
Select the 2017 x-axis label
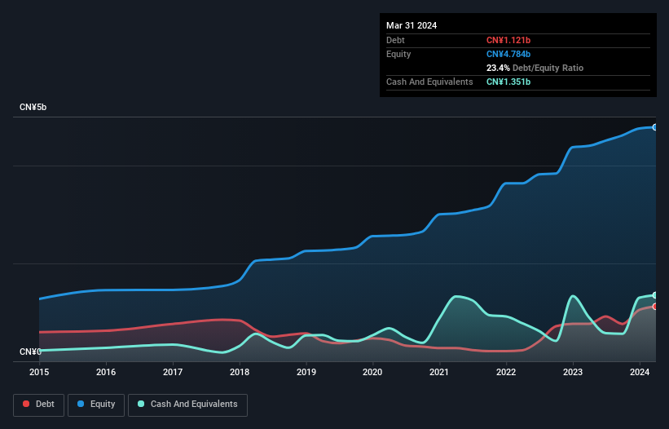click(x=173, y=372)
